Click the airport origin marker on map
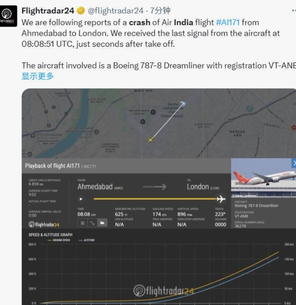 pyautogui.click(x=183, y=104)
